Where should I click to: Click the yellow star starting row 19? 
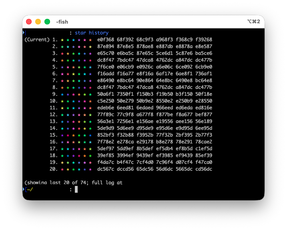62,162
